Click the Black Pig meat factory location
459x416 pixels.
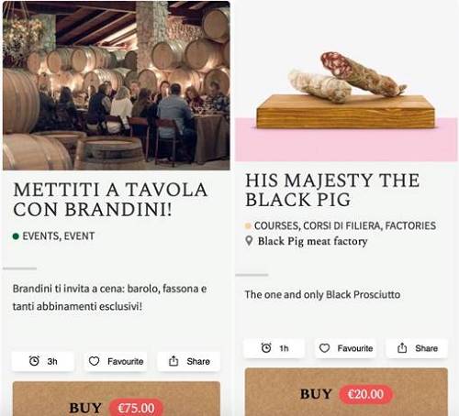tap(312, 241)
